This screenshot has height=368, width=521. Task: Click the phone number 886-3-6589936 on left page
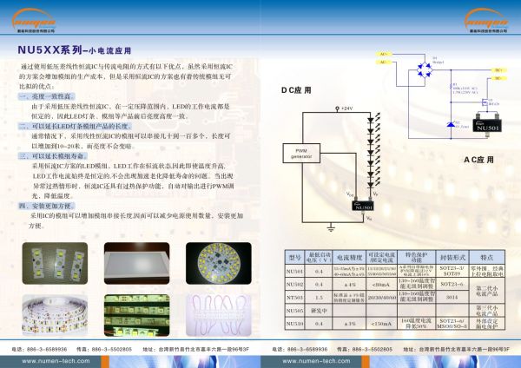[47, 350]
